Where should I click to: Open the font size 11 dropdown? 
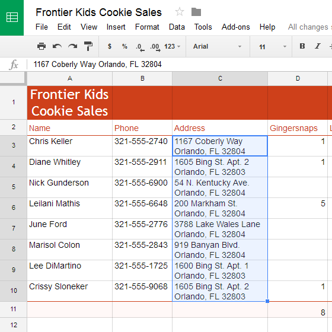pyautogui.click(x=272, y=47)
